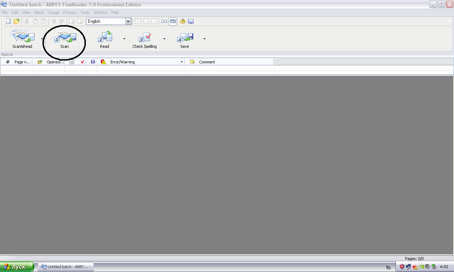Click the red security shield tray icon

pyautogui.click(x=402, y=267)
